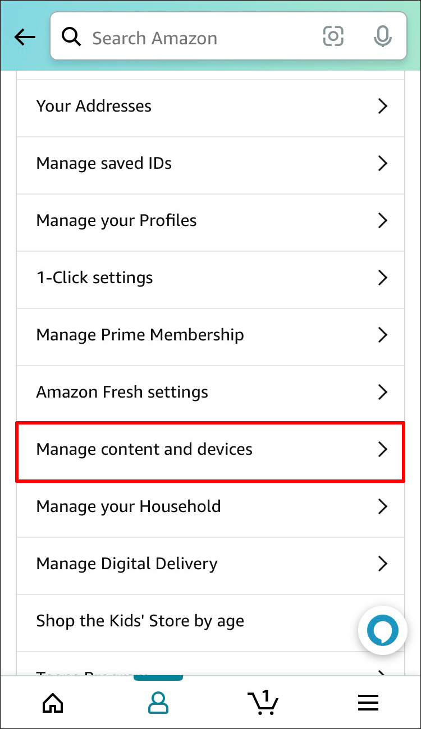Open the hamburger menu icon
Image resolution: width=421 pixels, height=729 pixels.
(368, 702)
